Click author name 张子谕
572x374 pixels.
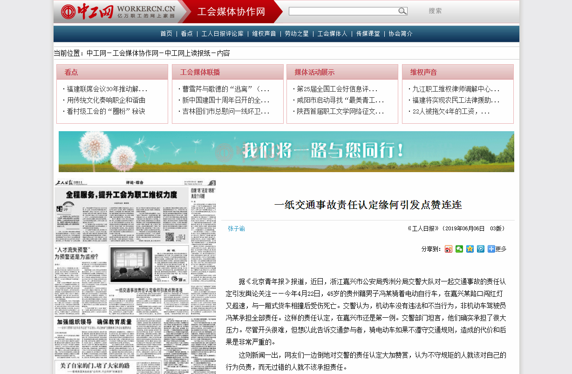click(x=236, y=229)
